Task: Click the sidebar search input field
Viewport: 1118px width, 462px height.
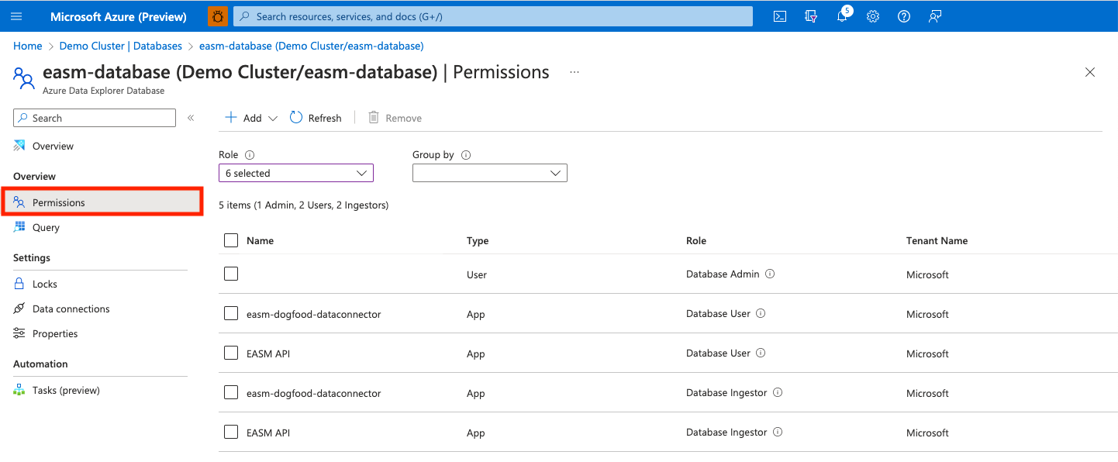Action: coord(93,117)
